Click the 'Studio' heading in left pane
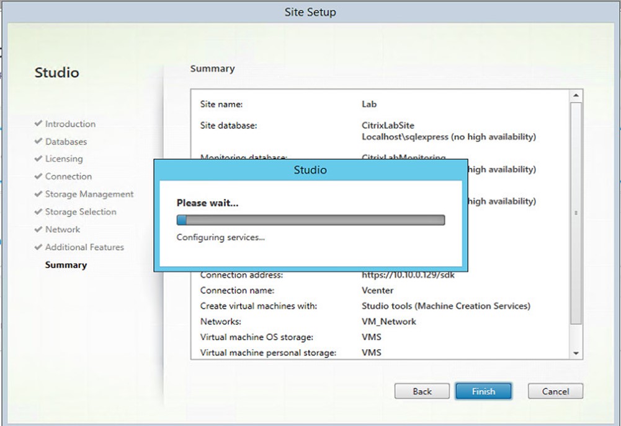 (56, 72)
